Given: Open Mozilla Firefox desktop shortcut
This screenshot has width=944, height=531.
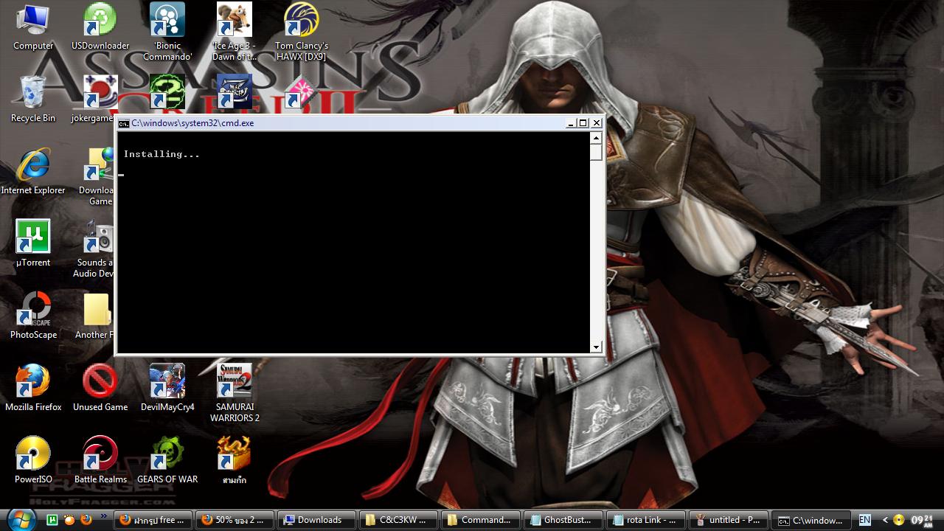Looking at the screenshot, I should [x=33, y=389].
